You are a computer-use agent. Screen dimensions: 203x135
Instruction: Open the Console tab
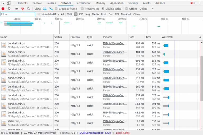[37, 3]
